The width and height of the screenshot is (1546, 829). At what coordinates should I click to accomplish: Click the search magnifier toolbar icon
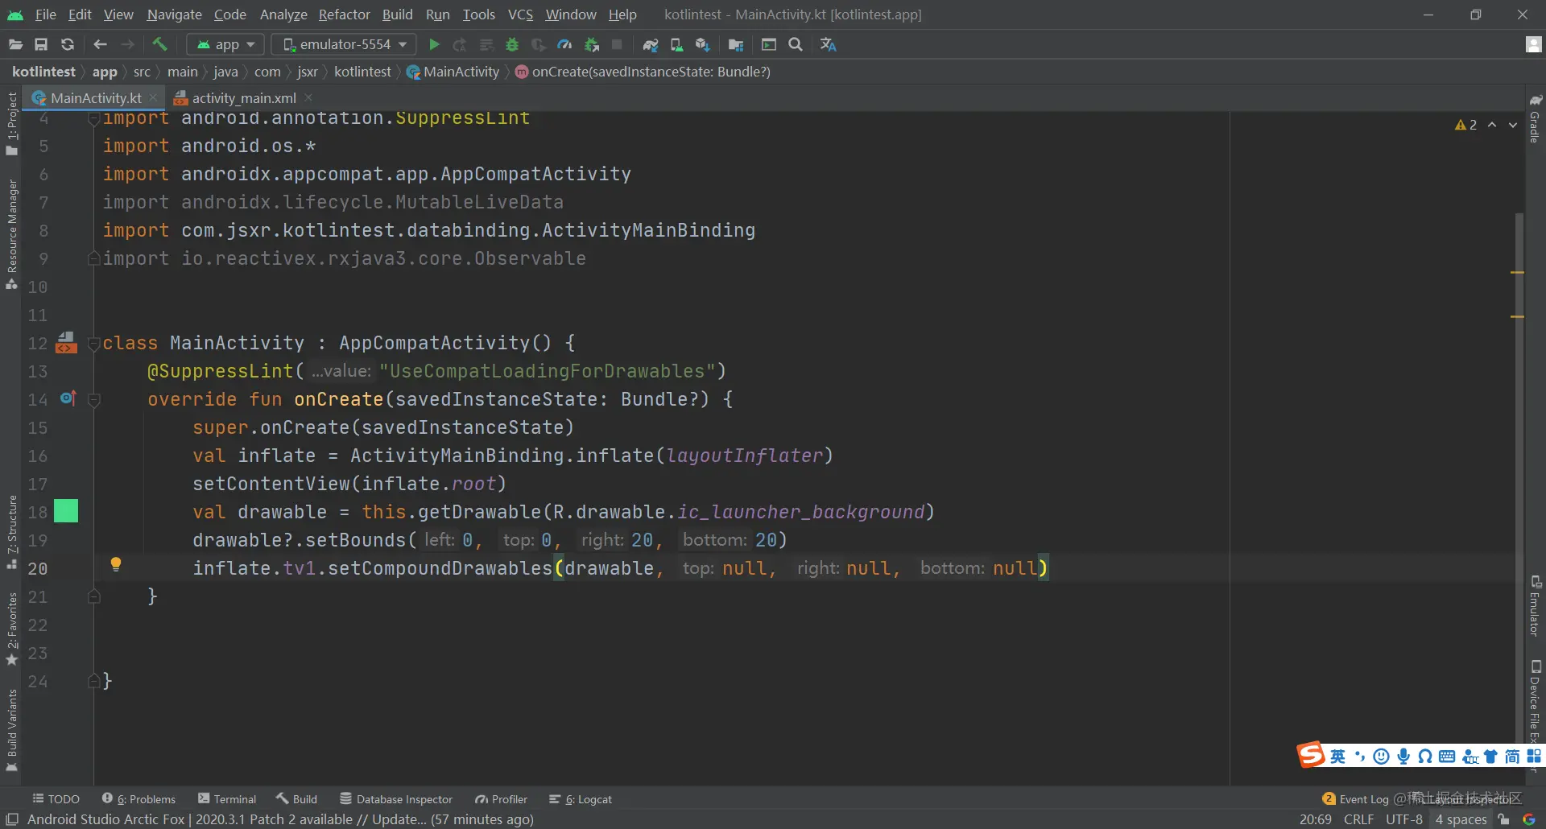796,44
